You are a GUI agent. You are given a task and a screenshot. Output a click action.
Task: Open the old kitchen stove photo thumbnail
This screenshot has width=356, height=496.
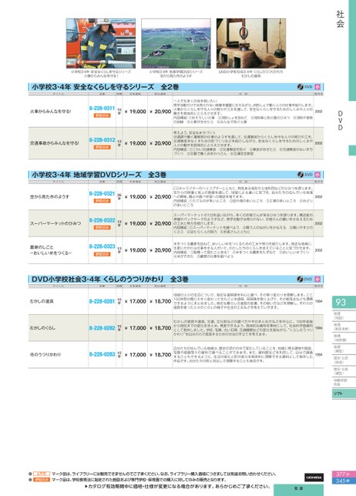pos(251,43)
